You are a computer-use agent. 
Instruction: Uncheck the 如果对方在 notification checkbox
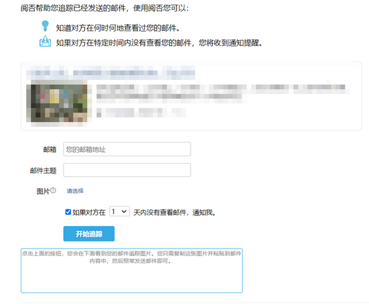(68, 212)
